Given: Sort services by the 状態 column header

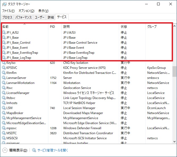Looking at the screenshot, I should point(124,27).
